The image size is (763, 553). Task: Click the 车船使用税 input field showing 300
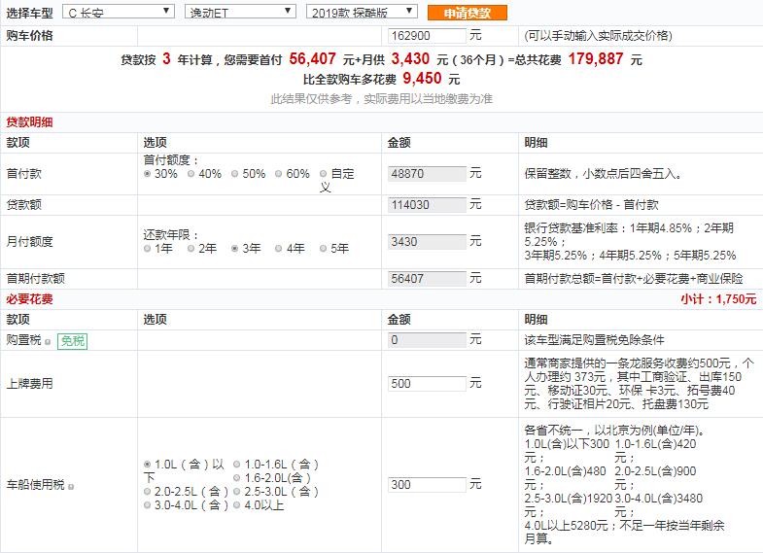click(427, 485)
